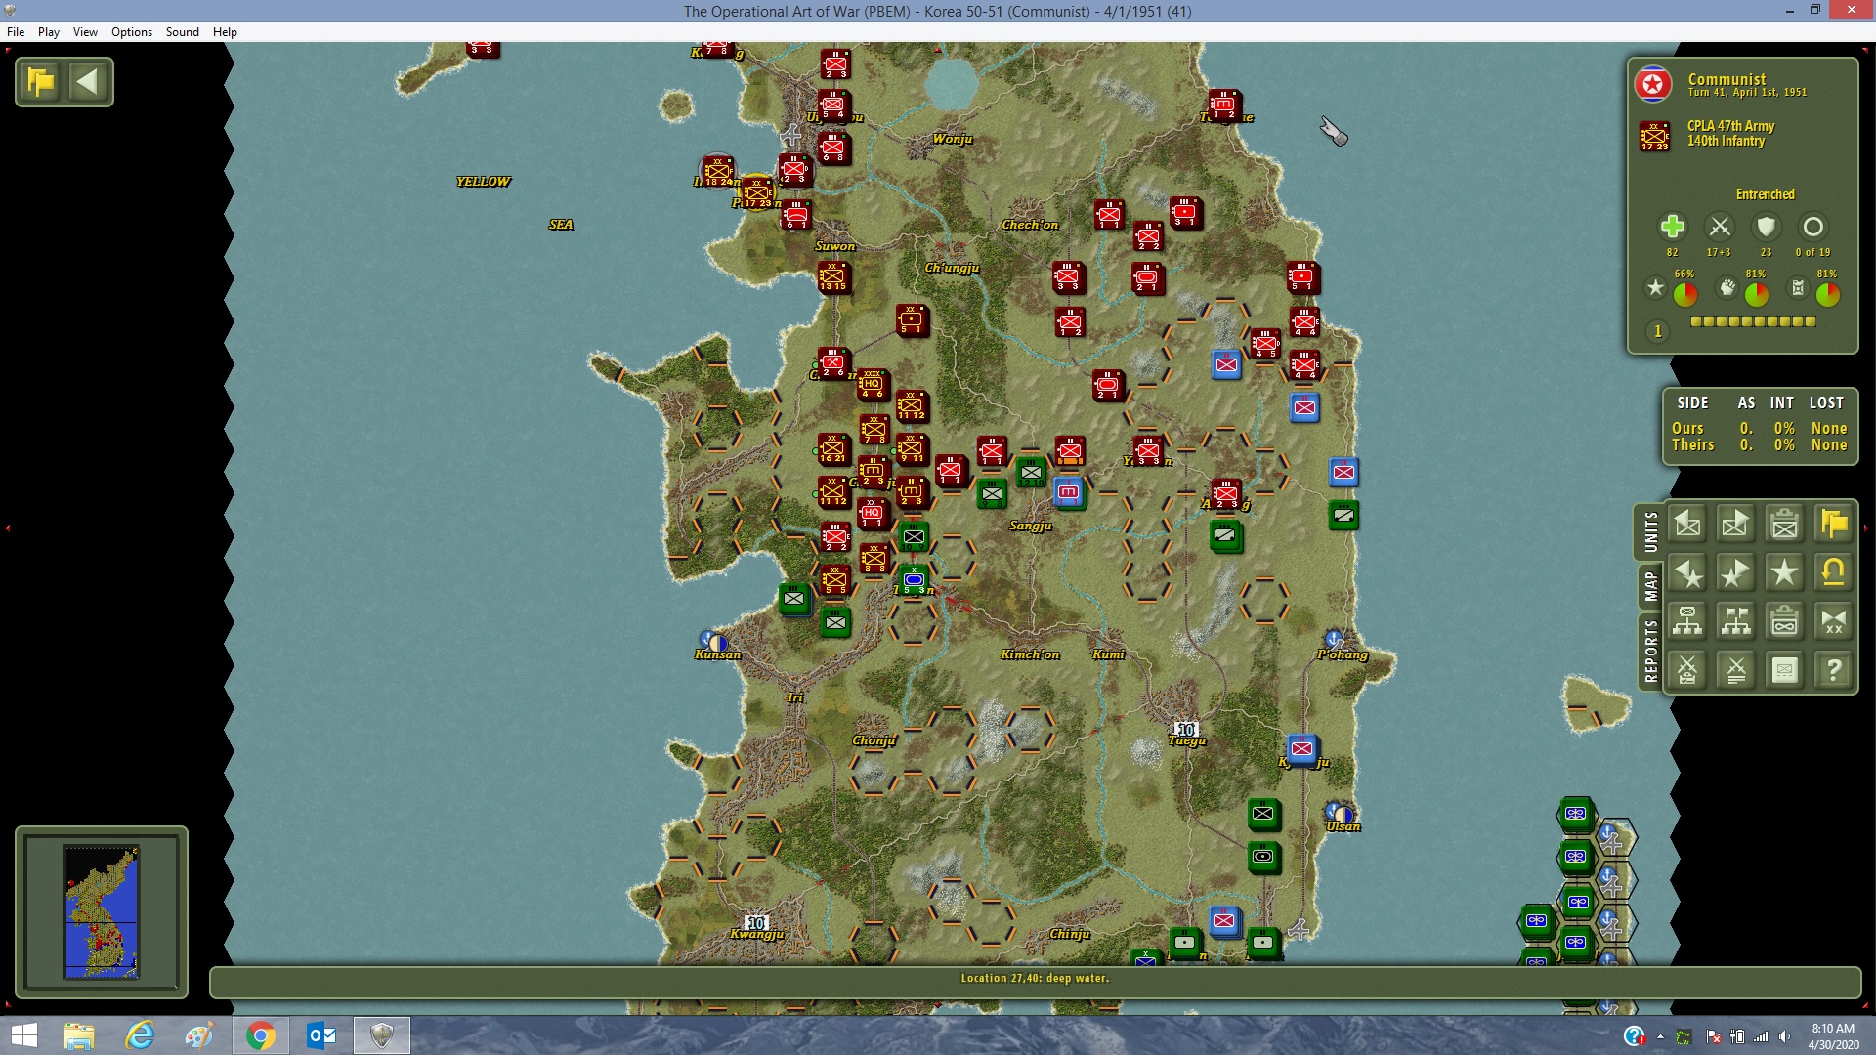This screenshot has width=1876, height=1055.
Task: Click the left arrow button beside the flags
Action: point(88,81)
